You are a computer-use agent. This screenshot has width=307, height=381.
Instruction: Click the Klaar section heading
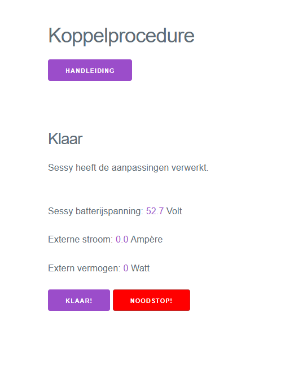(65, 138)
